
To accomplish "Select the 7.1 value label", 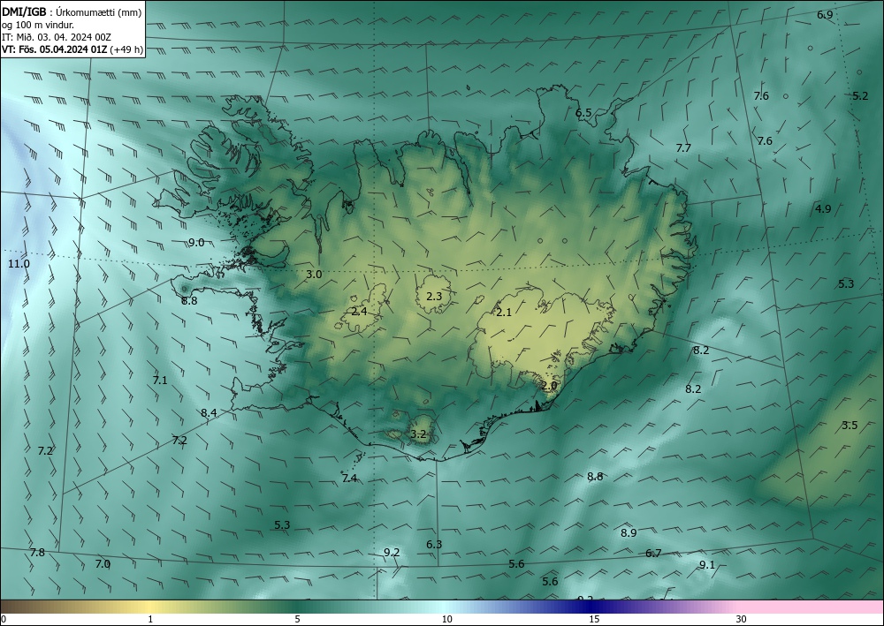I will click(x=160, y=380).
